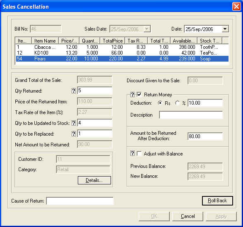Sort list by Item Name column header
Image resolution: width=243 pixels, height=227 pixels.
[x=45, y=41]
